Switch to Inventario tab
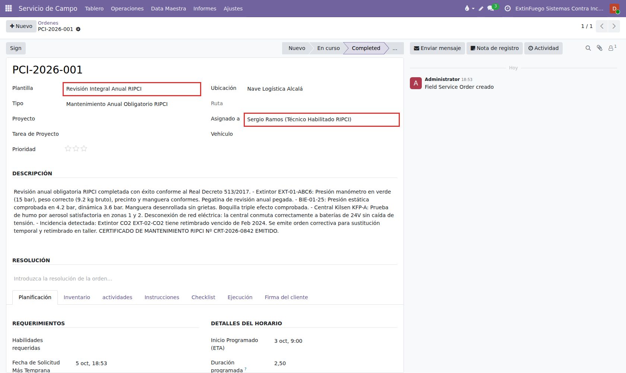 click(77, 297)
